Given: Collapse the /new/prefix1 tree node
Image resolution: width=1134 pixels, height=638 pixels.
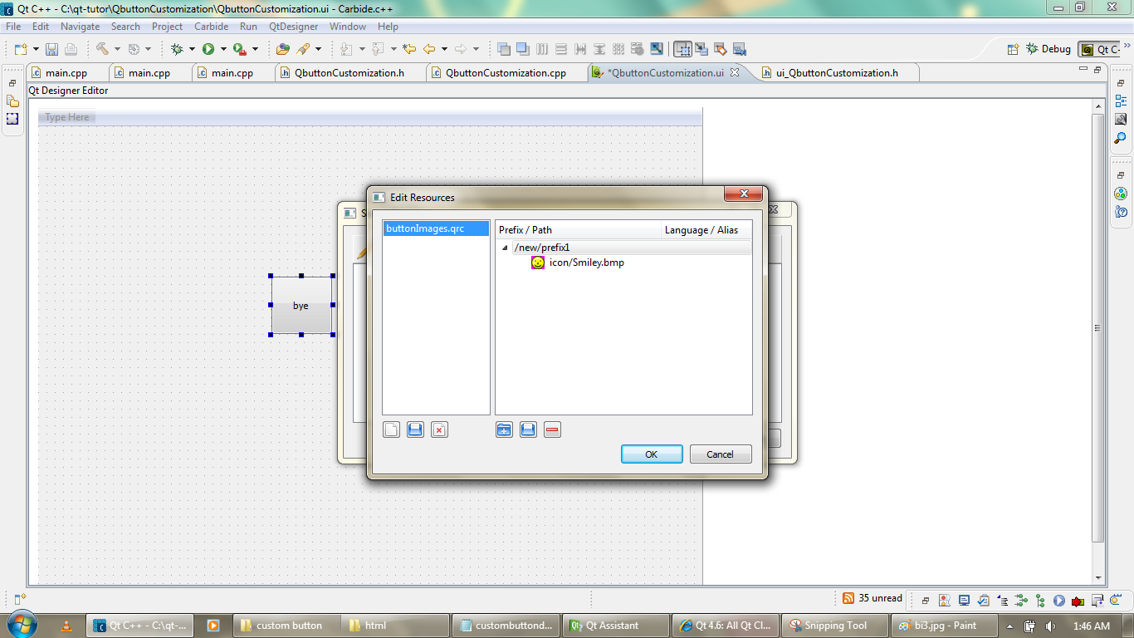Looking at the screenshot, I should (x=504, y=247).
